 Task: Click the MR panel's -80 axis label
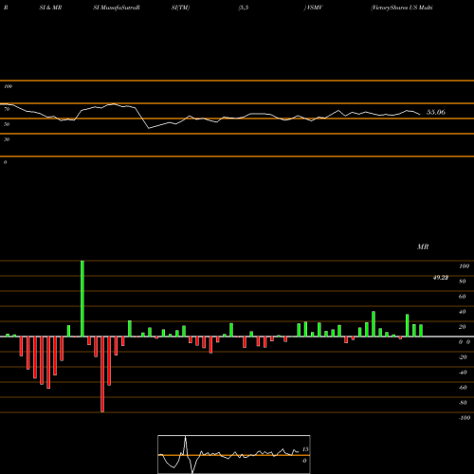(463, 403)
